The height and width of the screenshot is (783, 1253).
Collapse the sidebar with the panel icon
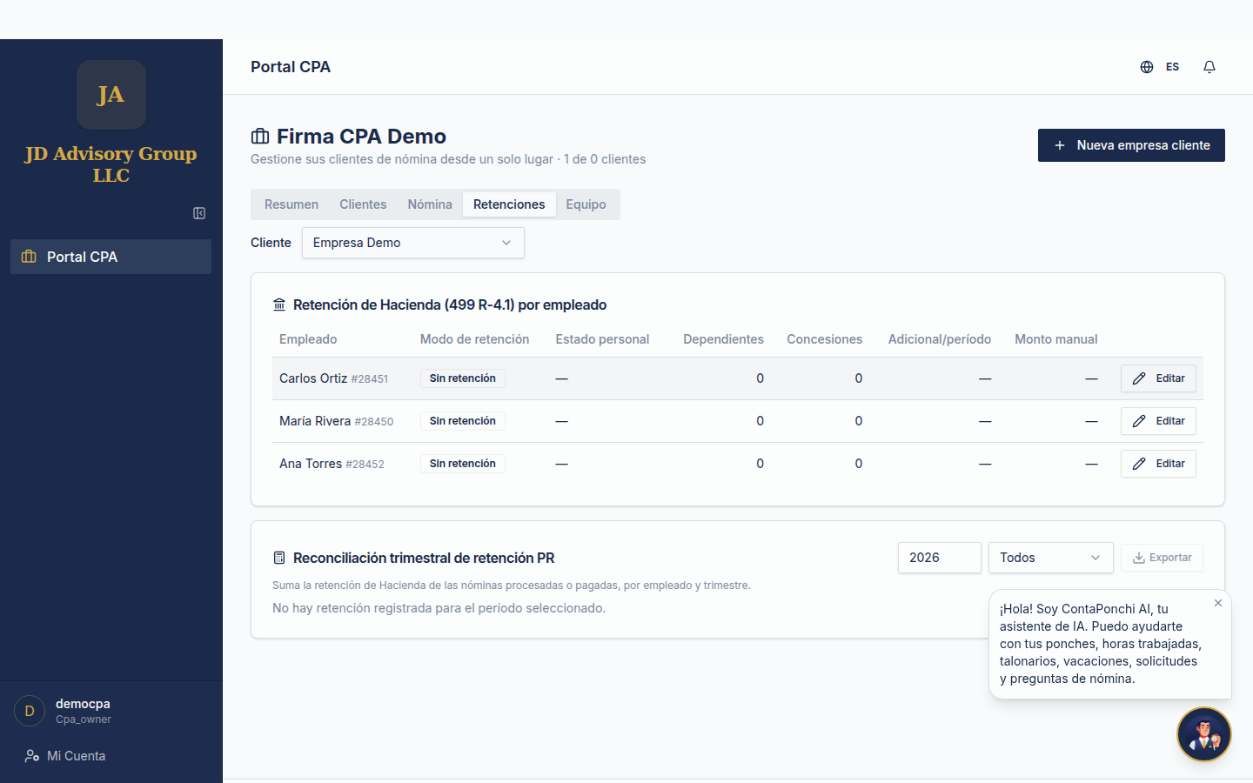(x=199, y=213)
